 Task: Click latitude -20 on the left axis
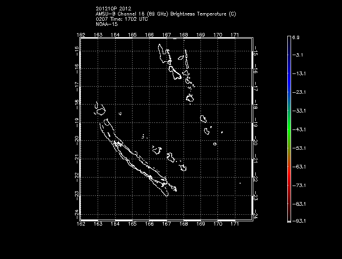point(76,141)
